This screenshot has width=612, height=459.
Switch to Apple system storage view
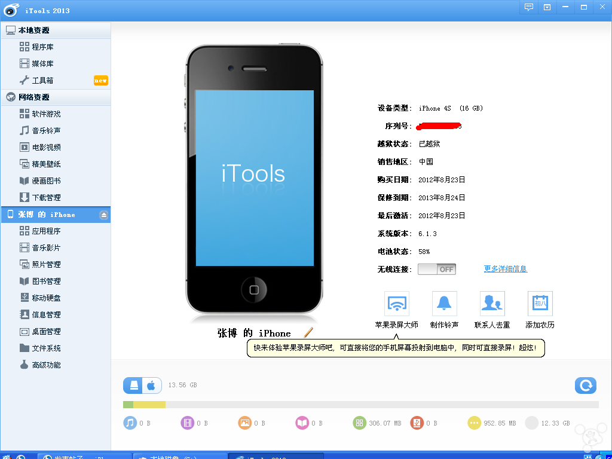click(152, 385)
